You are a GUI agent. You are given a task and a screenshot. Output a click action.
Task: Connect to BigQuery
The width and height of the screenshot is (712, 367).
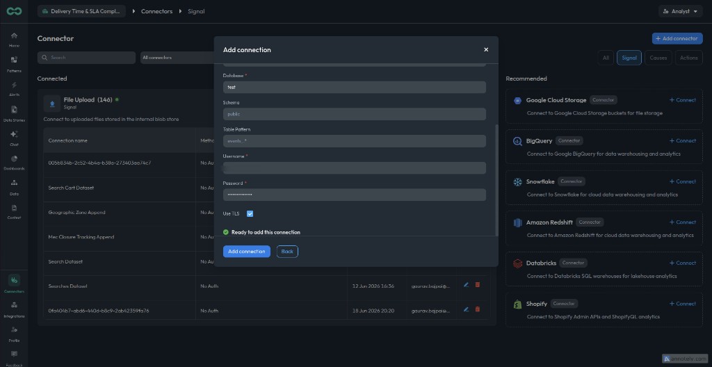[x=683, y=141]
